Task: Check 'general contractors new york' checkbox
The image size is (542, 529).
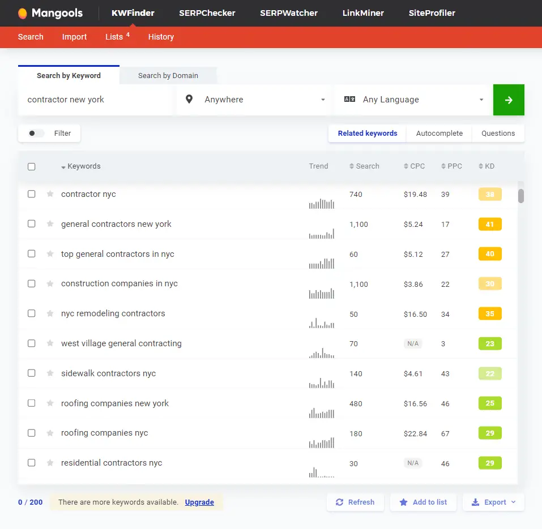Action: [x=32, y=223]
